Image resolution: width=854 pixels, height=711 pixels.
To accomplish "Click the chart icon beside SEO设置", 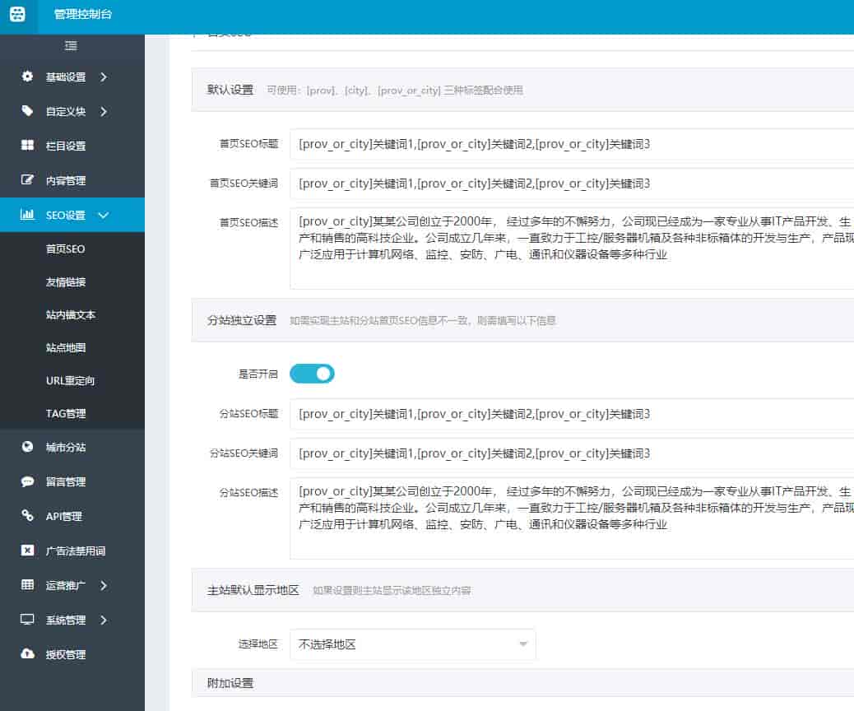I will pos(28,214).
